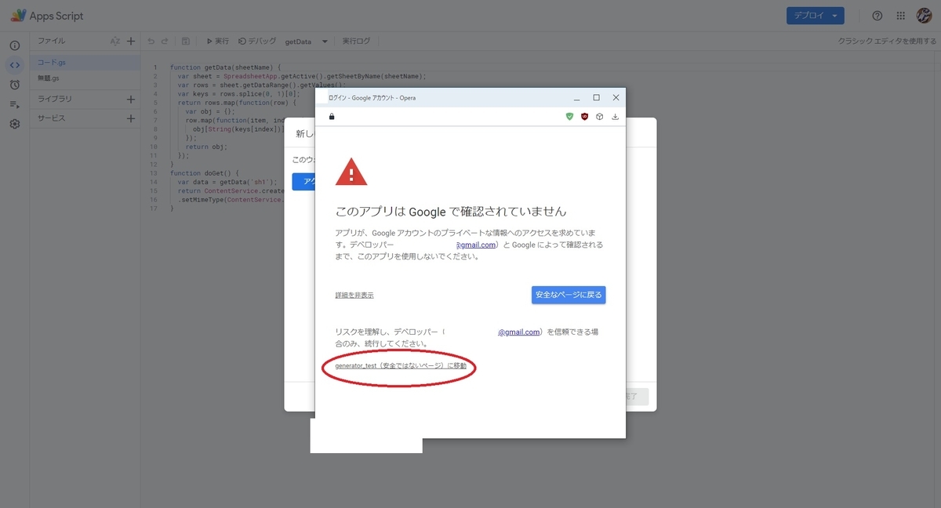Start the デバッグ debug button
The height and width of the screenshot is (508, 941).
click(257, 41)
